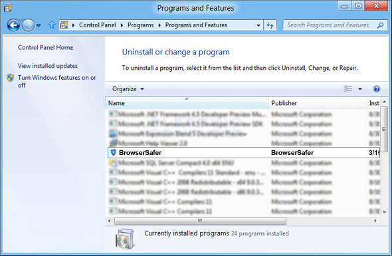Select Programs in the breadcrumb

[x=140, y=25]
